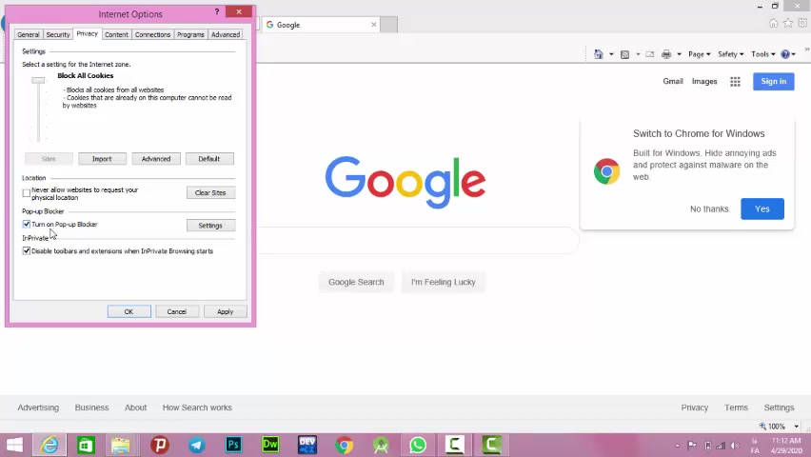Click the Print icon in the command bar
Screen dimensions: 811x457
pos(666,54)
